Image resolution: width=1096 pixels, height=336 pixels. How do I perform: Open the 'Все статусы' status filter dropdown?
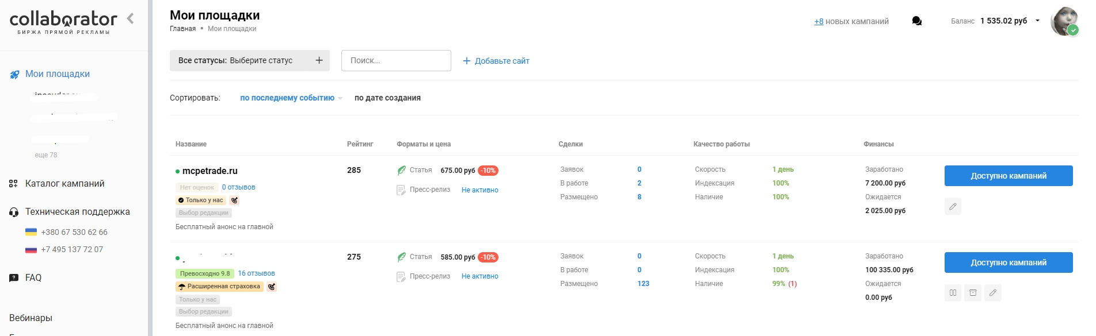click(249, 60)
